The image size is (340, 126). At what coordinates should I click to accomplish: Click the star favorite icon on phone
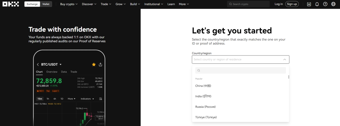[94, 64]
